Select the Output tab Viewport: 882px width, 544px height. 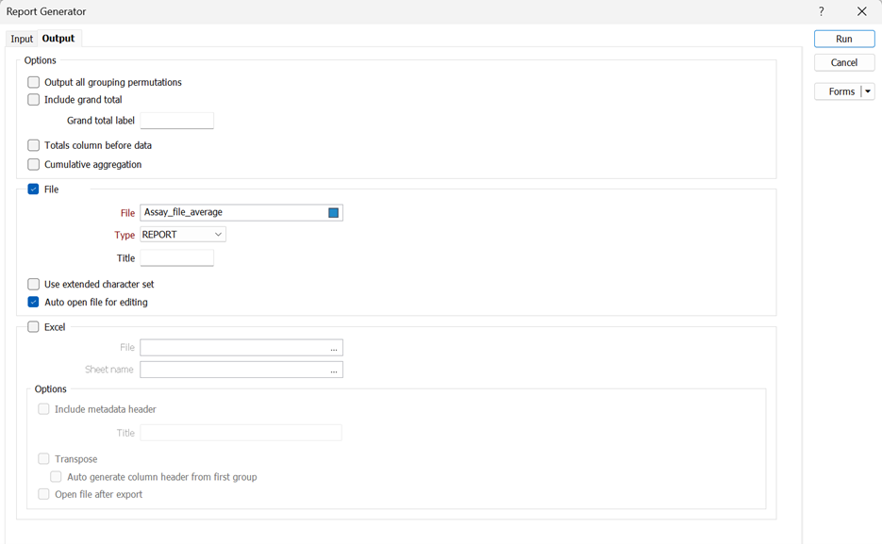(x=58, y=39)
